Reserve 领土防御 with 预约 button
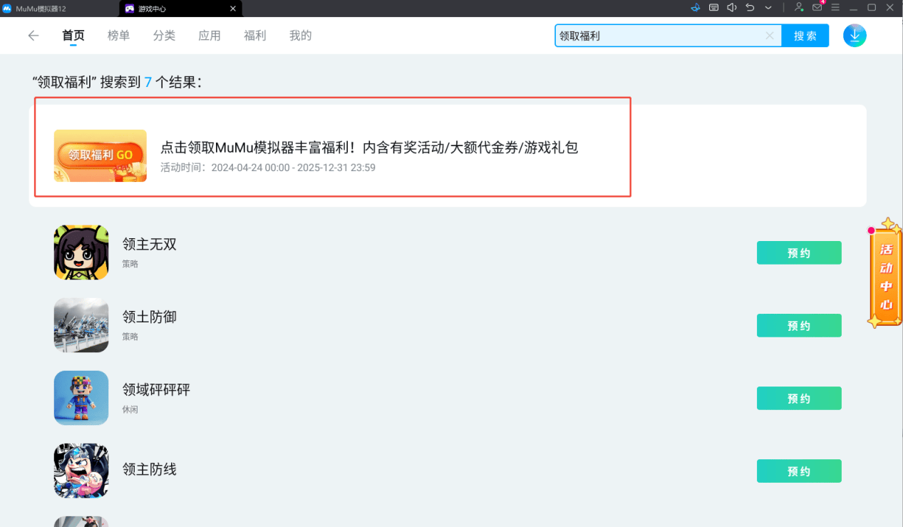 click(x=799, y=325)
